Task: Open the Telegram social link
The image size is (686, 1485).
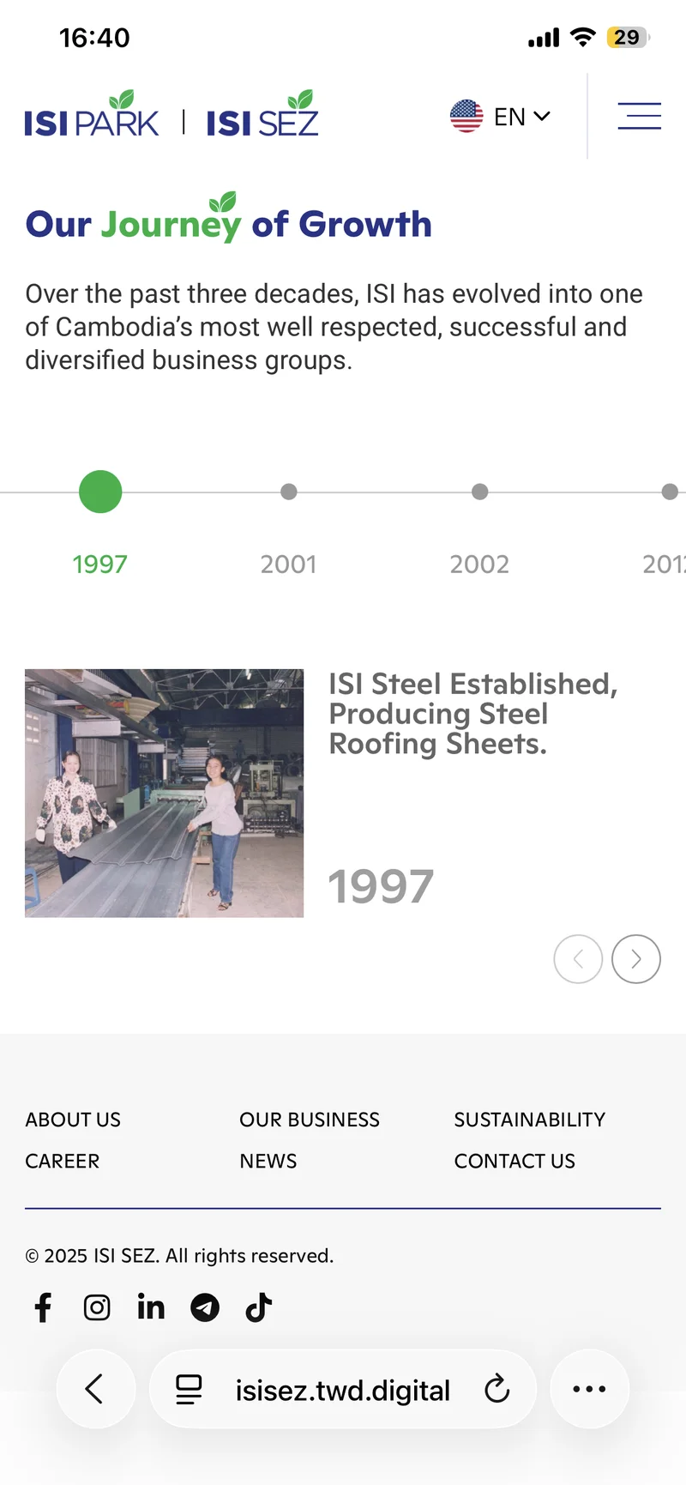Action: point(205,1307)
